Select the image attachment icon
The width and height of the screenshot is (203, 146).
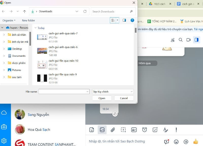102,130
